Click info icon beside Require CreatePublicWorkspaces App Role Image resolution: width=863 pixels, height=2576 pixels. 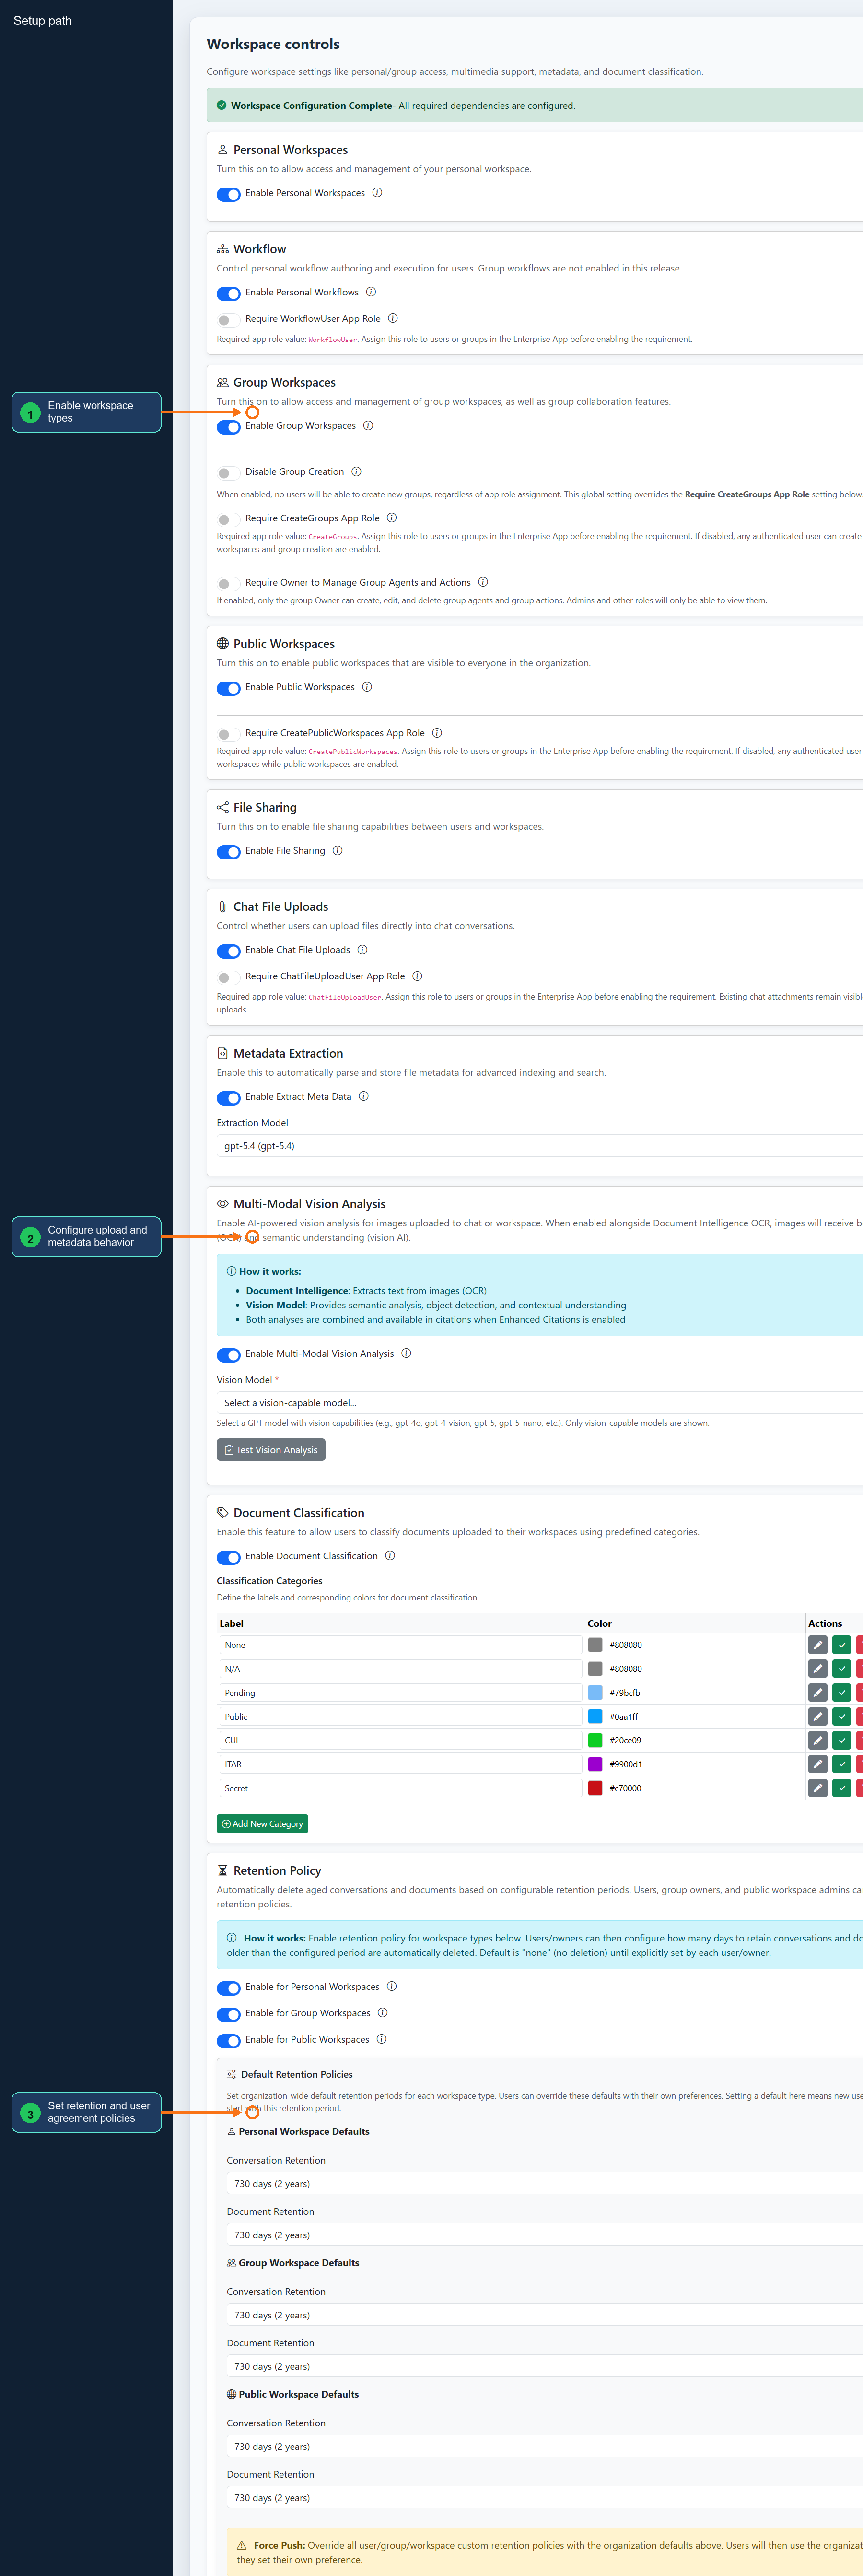(x=437, y=733)
